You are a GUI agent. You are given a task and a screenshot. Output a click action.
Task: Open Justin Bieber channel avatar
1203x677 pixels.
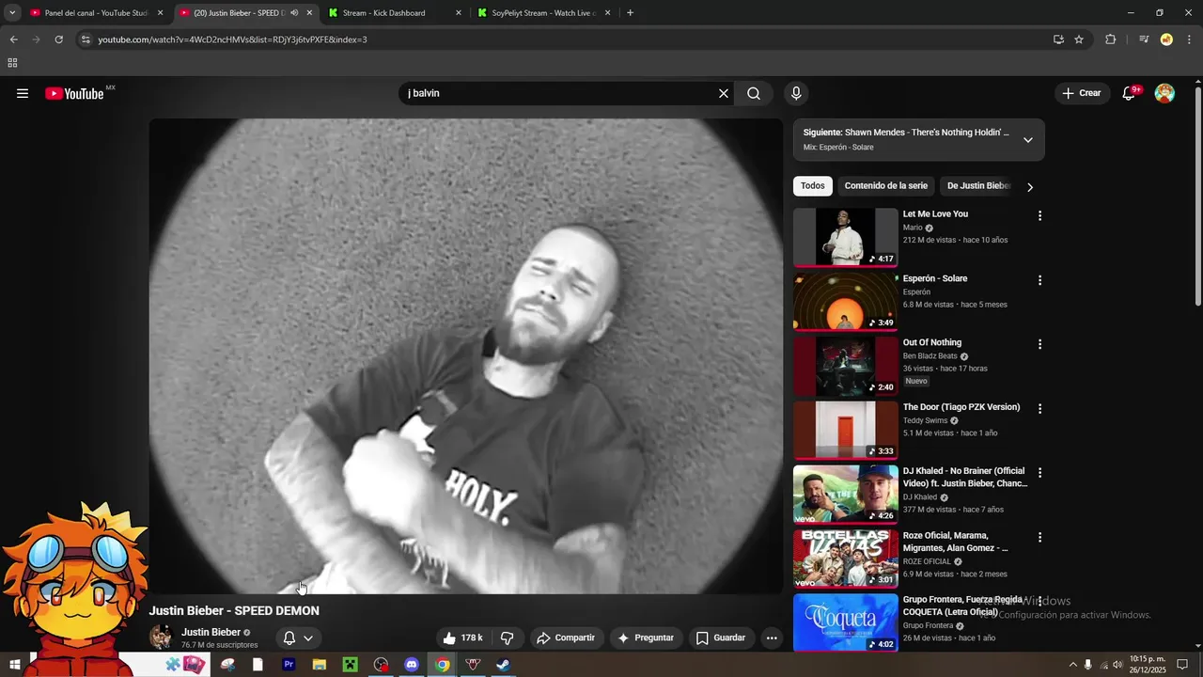pos(161,638)
